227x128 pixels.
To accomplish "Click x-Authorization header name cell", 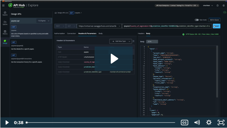I will point(89,57).
